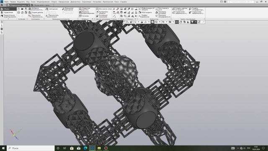Click the XYZ axis triad in viewport

(x=15, y=134)
